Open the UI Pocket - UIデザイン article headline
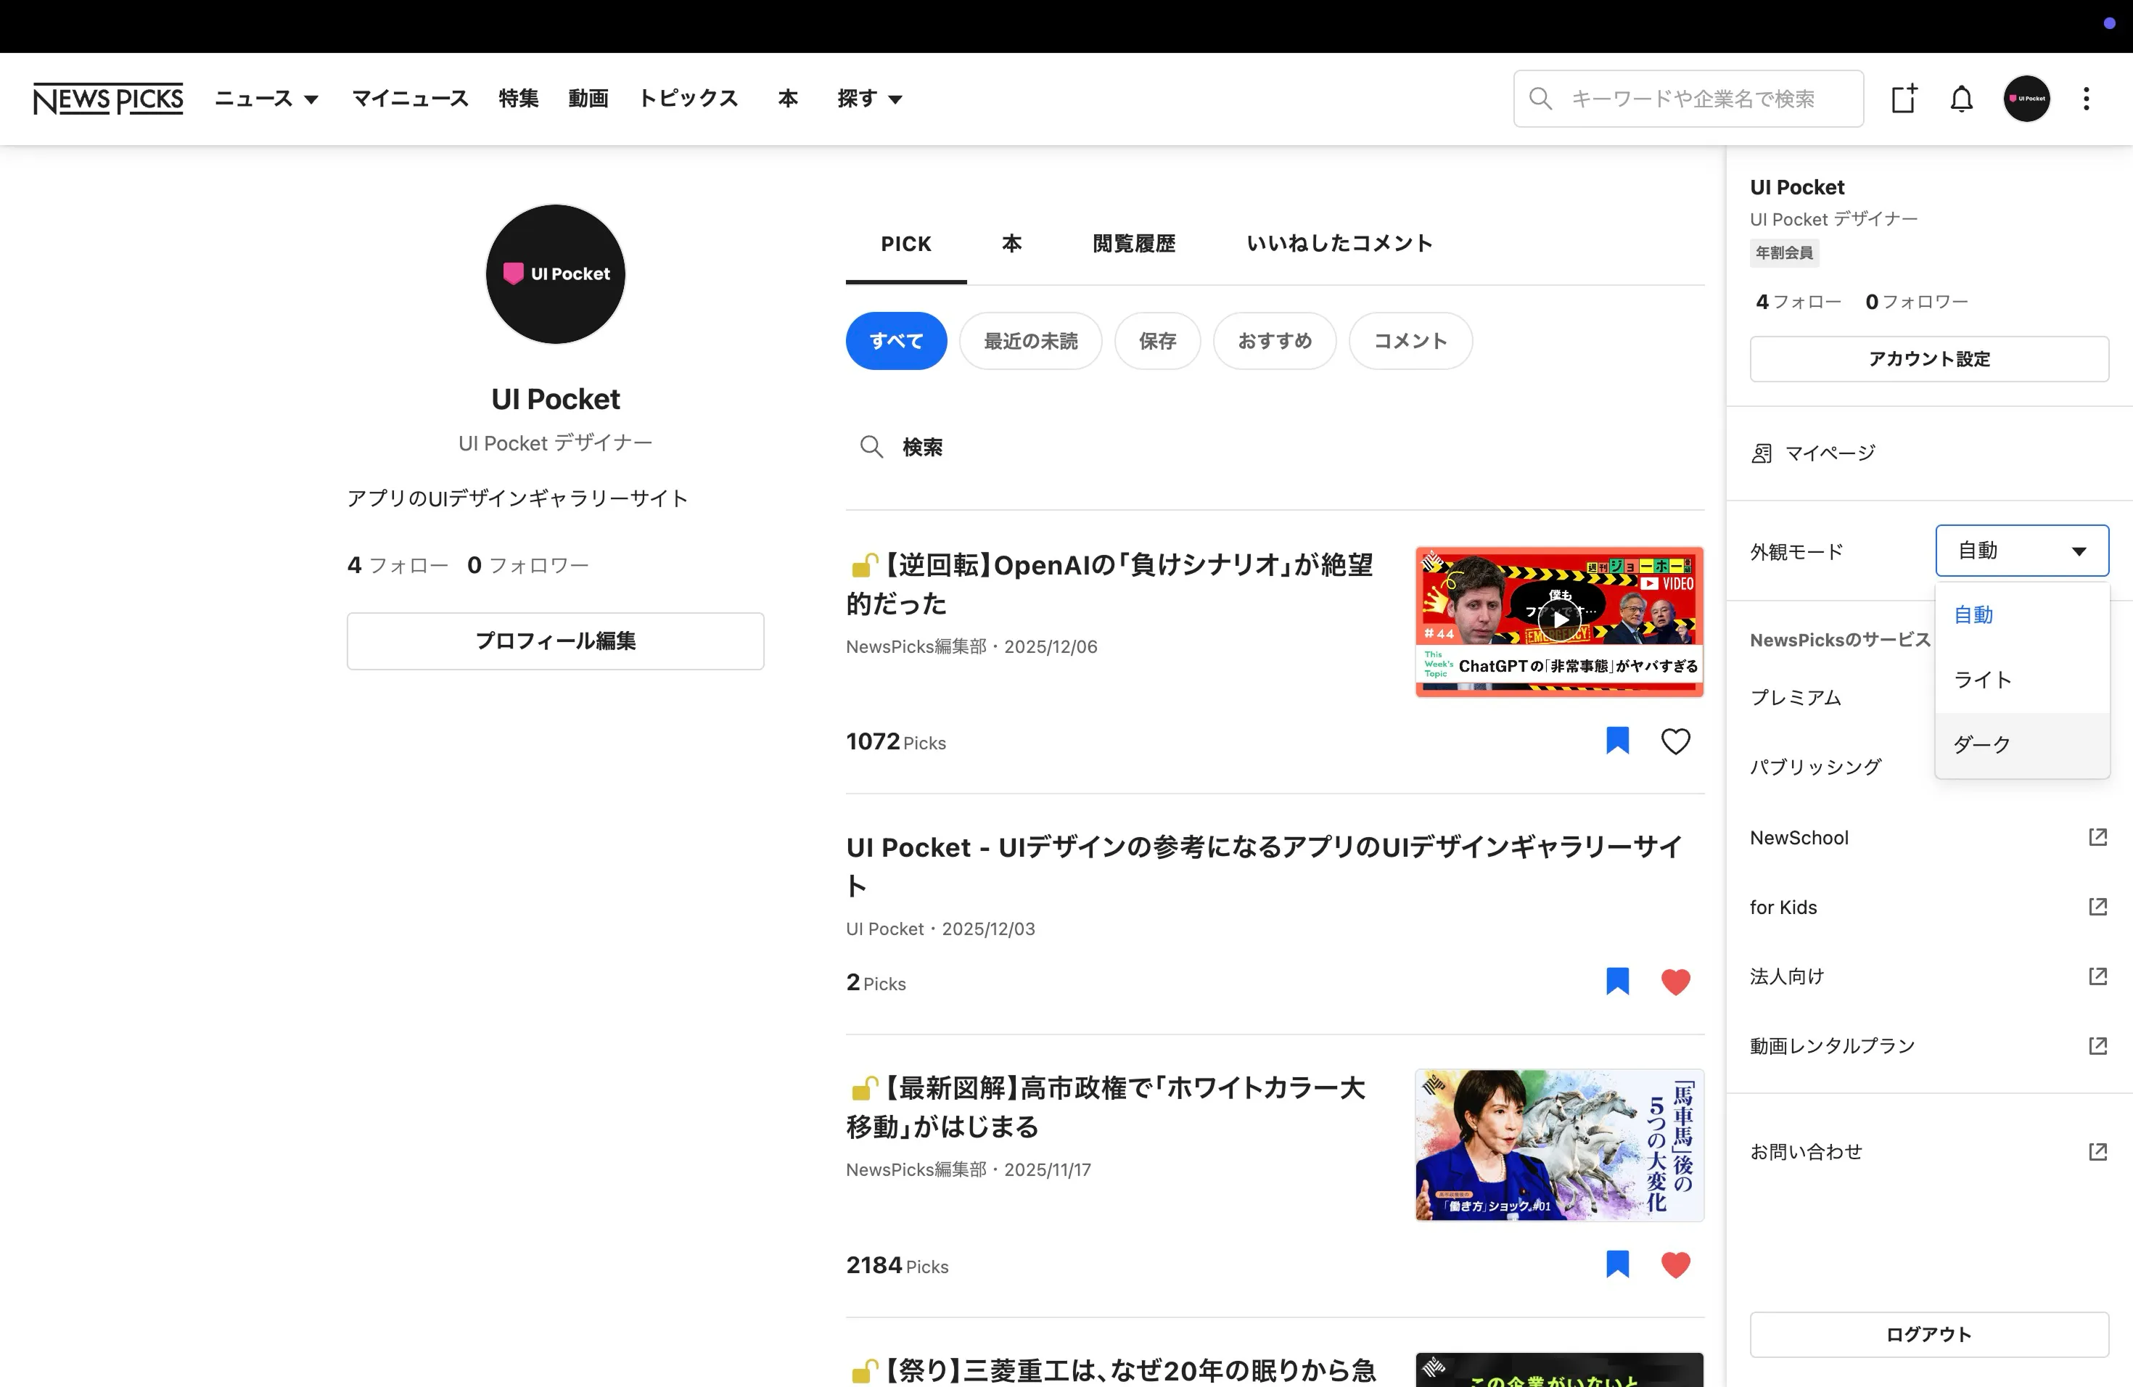Image resolution: width=2133 pixels, height=1387 pixels. point(1264,865)
